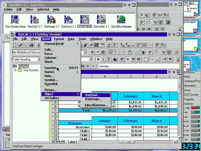201x151 pixels.
Task: Open font color button in StarCalc toolbar
Action: point(115,59)
